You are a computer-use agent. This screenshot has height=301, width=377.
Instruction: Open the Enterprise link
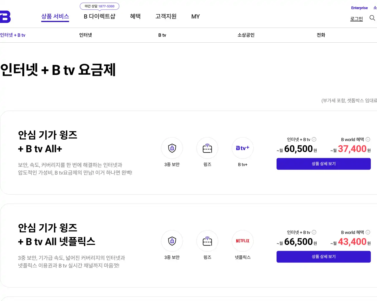pos(359,8)
